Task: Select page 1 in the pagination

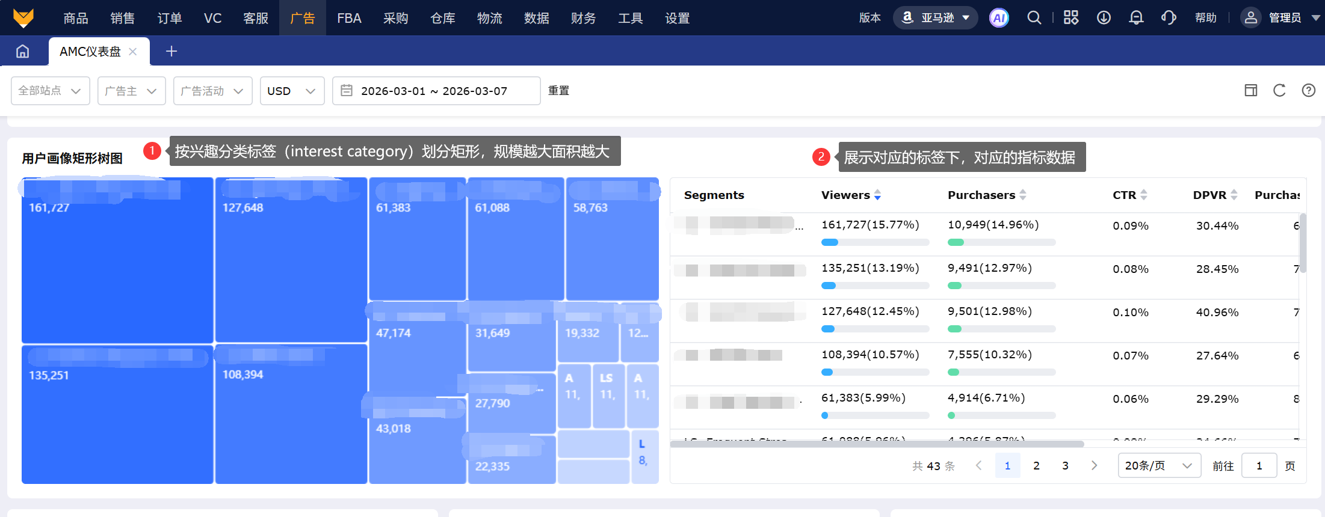Action: [1007, 465]
